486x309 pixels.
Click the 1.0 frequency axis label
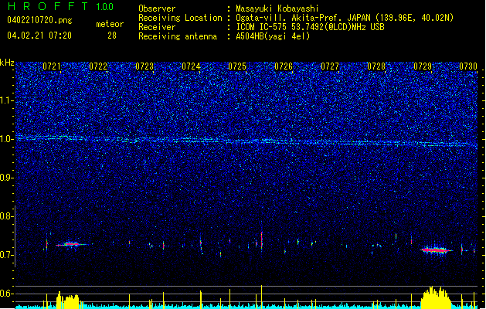click(6, 139)
